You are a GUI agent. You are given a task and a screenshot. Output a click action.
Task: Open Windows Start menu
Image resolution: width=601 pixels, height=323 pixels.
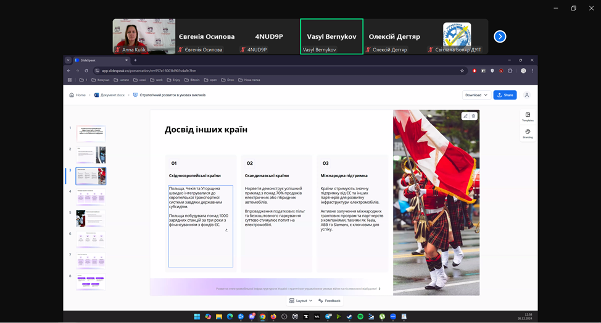[x=197, y=317]
